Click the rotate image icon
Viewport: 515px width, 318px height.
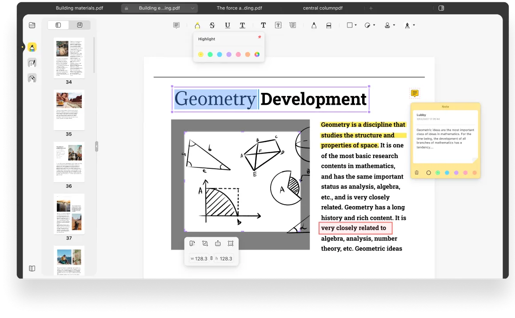[192, 243]
